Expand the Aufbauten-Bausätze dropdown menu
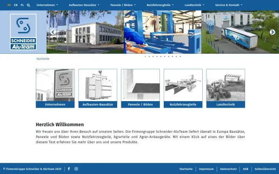Viewport: 279px width, 174px height. (84, 5)
